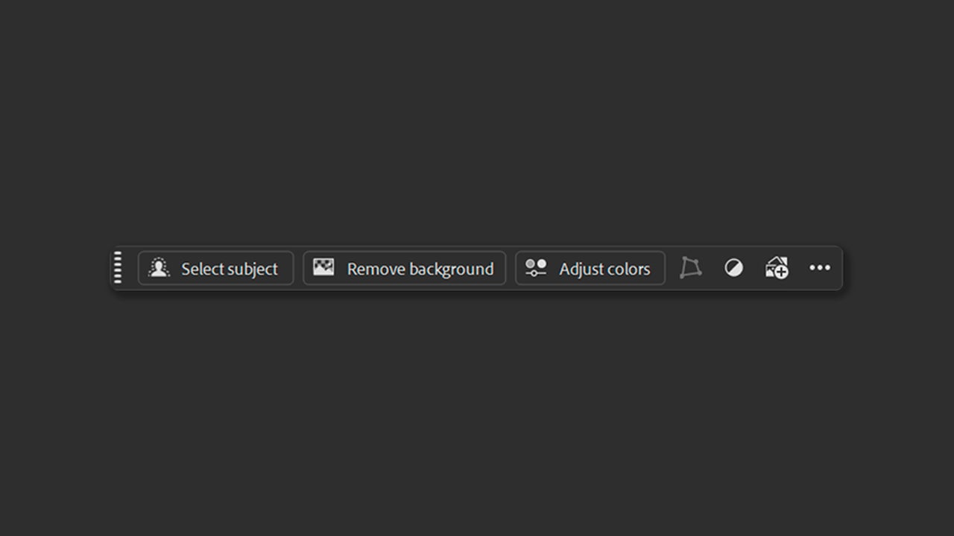Image resolution: width=954 pixels, height=536 pixels.
Task: Click empty canvas area below the contextual taskbar
Action: tap(477, 417)
